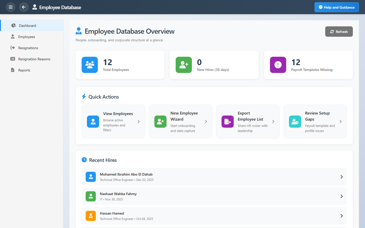Open the Export Employee List chevron
365x228 pixels.
click(273, 122)
